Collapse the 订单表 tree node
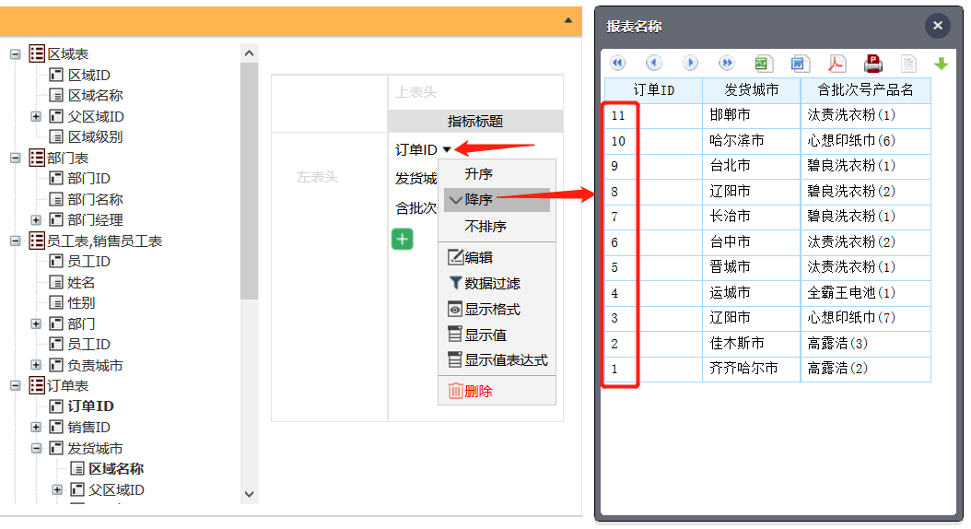This screenshot has height=529, width=971. click(15, 386)
